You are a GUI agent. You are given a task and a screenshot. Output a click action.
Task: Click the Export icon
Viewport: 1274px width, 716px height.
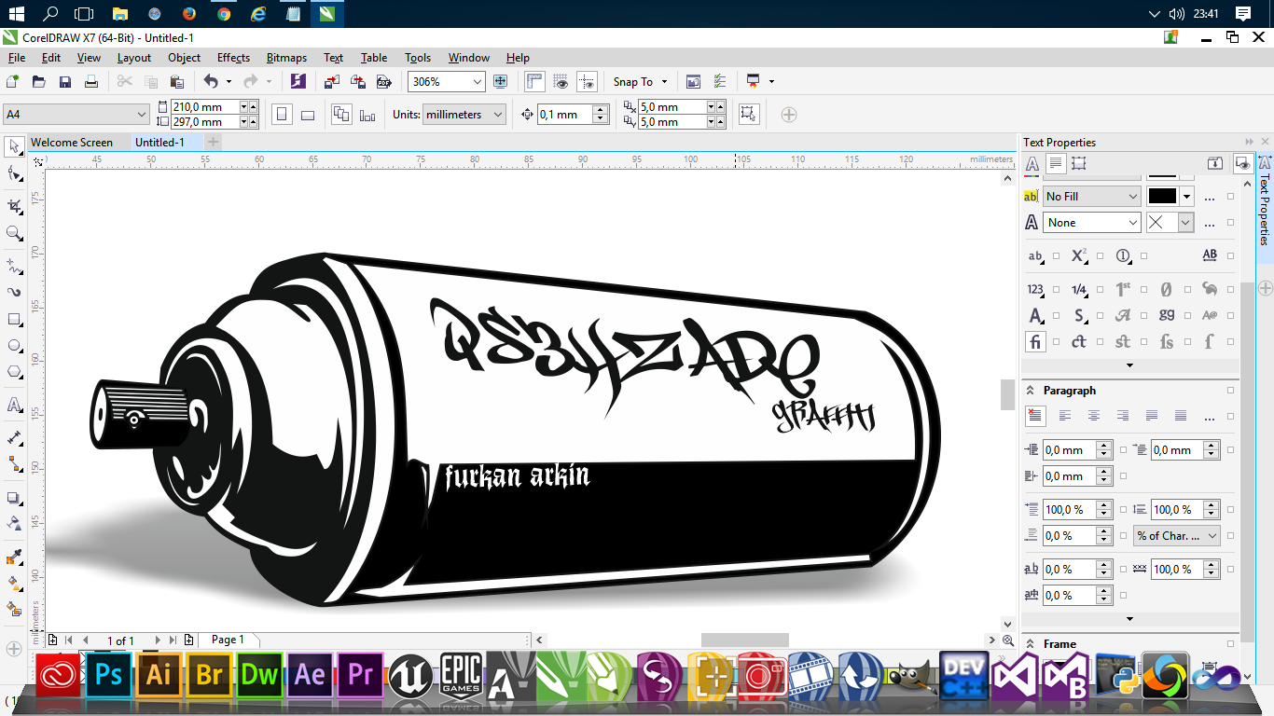pos(357,82)
